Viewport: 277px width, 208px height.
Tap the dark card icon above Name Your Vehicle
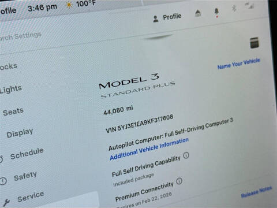pyautogui.click(x=254, y=43)
